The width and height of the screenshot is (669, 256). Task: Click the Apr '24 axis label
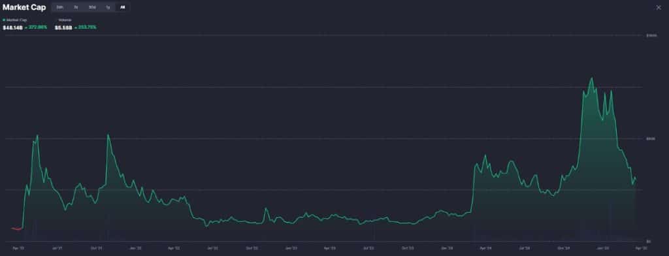[x=485, y=248]
